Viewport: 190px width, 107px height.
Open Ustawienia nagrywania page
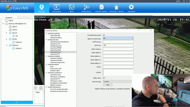[x=57, y=62]
